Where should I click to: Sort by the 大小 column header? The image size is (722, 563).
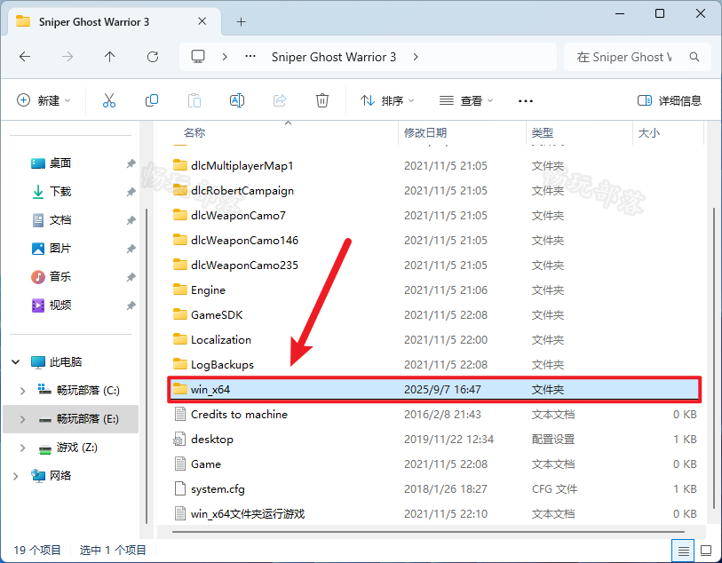[649, 133]
